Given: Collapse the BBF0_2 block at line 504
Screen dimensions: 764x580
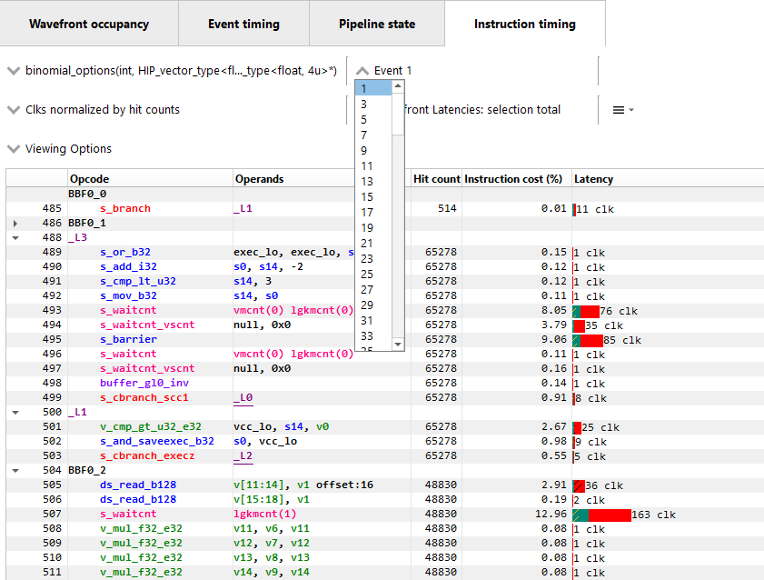Looking at the screenshot, I should click(15, 470).
